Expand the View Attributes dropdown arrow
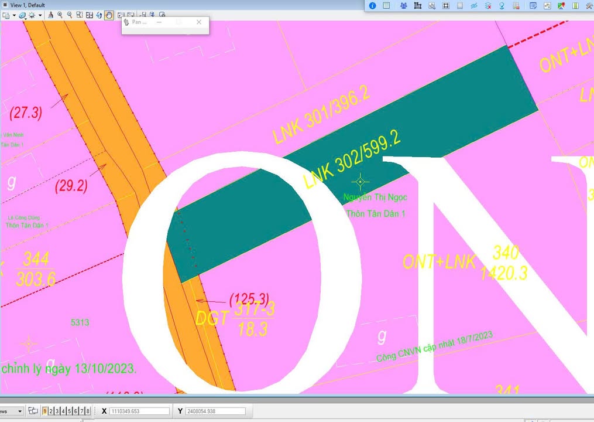This screenshot has width=594, height=422. (x=14, y=16)
